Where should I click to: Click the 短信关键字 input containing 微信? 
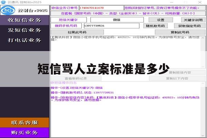pyautogui.click(x=117, y=20)
